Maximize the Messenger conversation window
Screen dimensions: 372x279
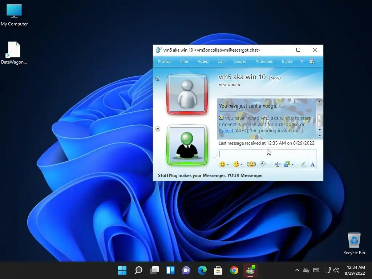tap(298, 50)
